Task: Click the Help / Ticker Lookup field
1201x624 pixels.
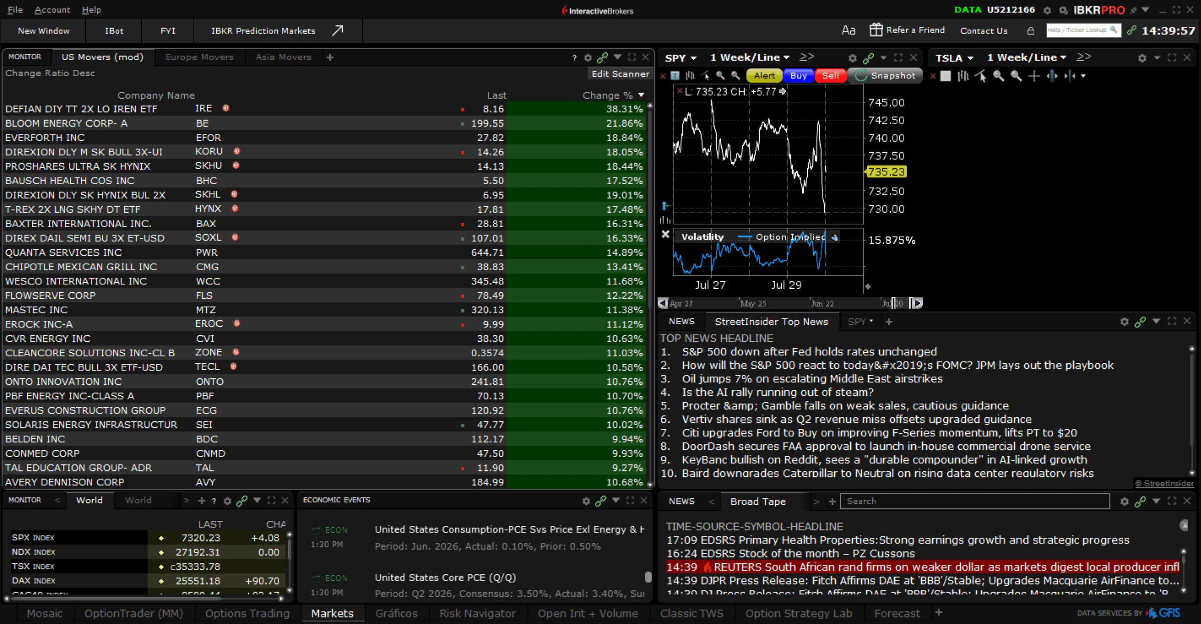Action: click(1083, 31)
